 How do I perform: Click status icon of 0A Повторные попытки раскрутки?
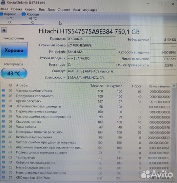3,131
